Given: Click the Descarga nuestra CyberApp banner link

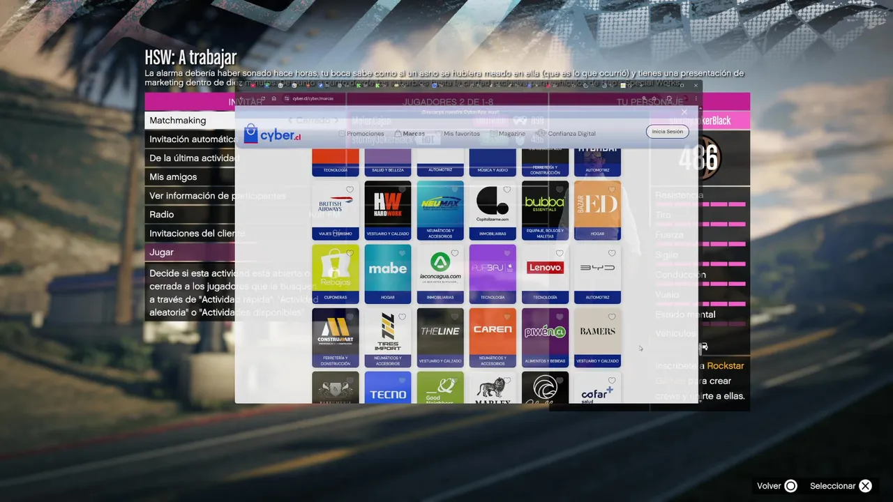Looking at the screenshot, I should [460, 112].
